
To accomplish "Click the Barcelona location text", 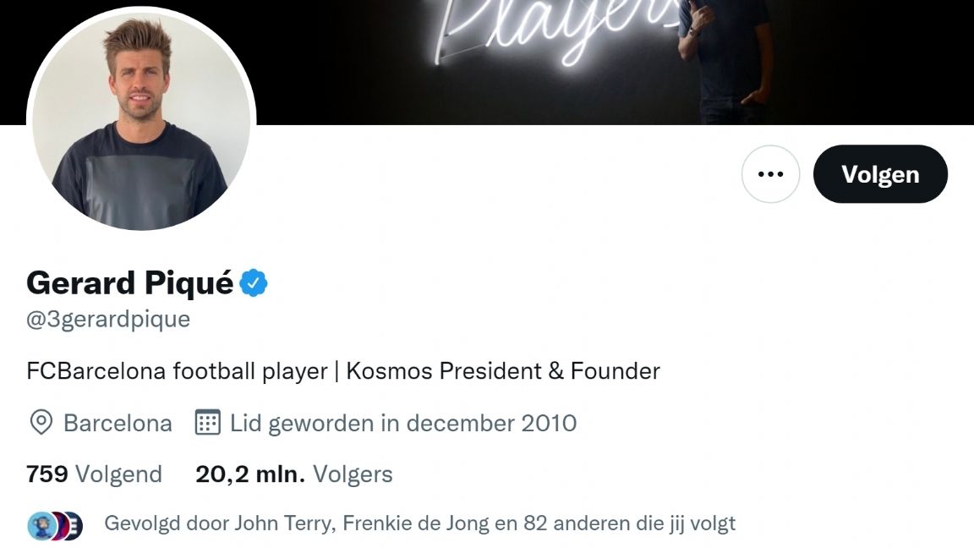I will [118, 422].
